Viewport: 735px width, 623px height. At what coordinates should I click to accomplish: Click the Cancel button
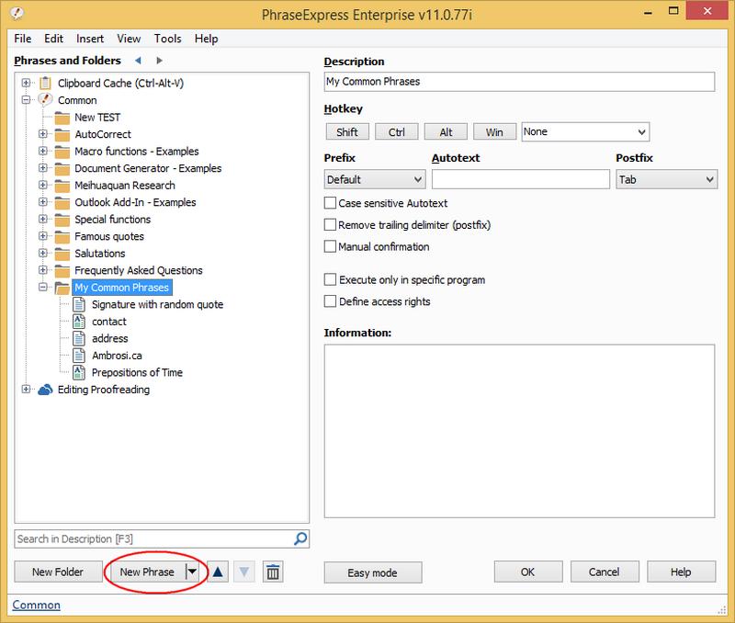coord(605,572)
